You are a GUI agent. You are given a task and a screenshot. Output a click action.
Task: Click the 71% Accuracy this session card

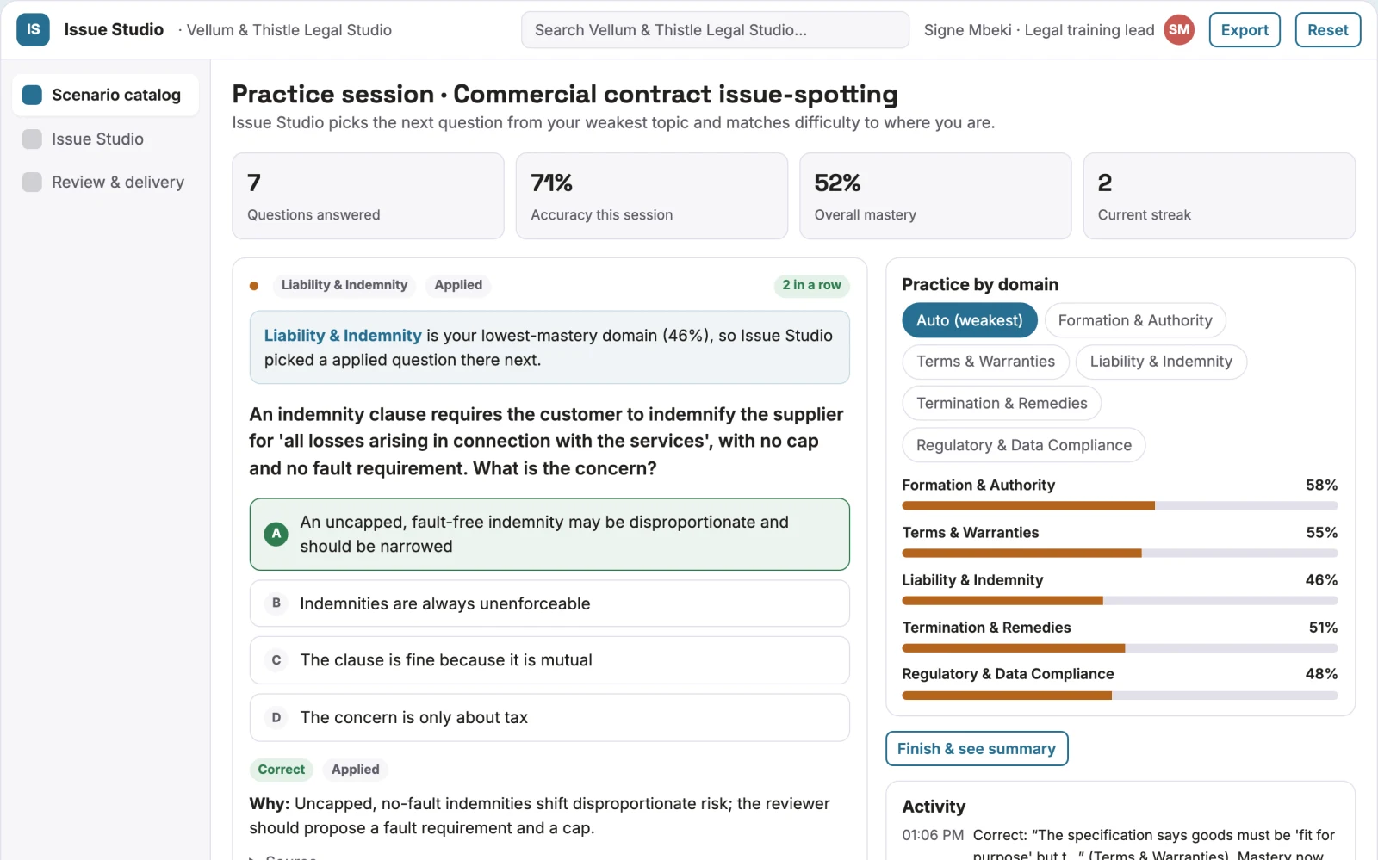pyautogui.click(x=652, y=196)
